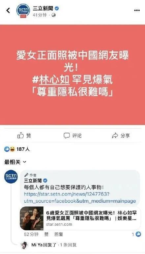
Task: Tap the 分享 share arrow icon
Action: [115, 136]
